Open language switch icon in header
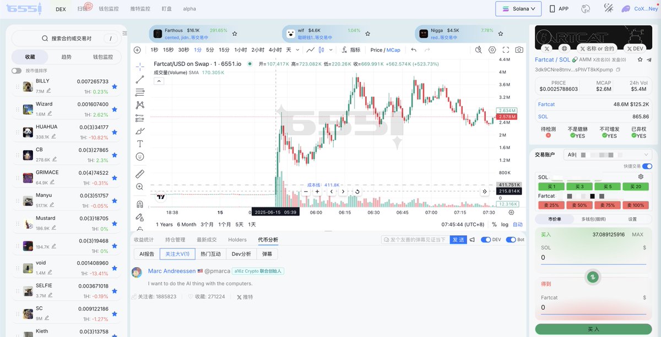This screenshot has width=661, height=337. (x=586, y=8)
